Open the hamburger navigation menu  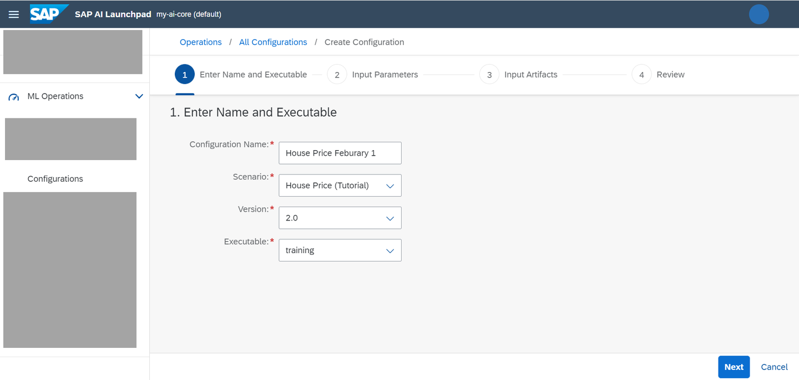click(x=13, y=14)
